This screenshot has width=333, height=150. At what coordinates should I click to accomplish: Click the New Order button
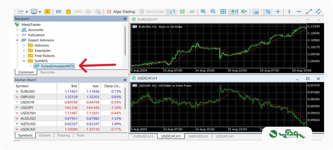(x=152, y=12)
